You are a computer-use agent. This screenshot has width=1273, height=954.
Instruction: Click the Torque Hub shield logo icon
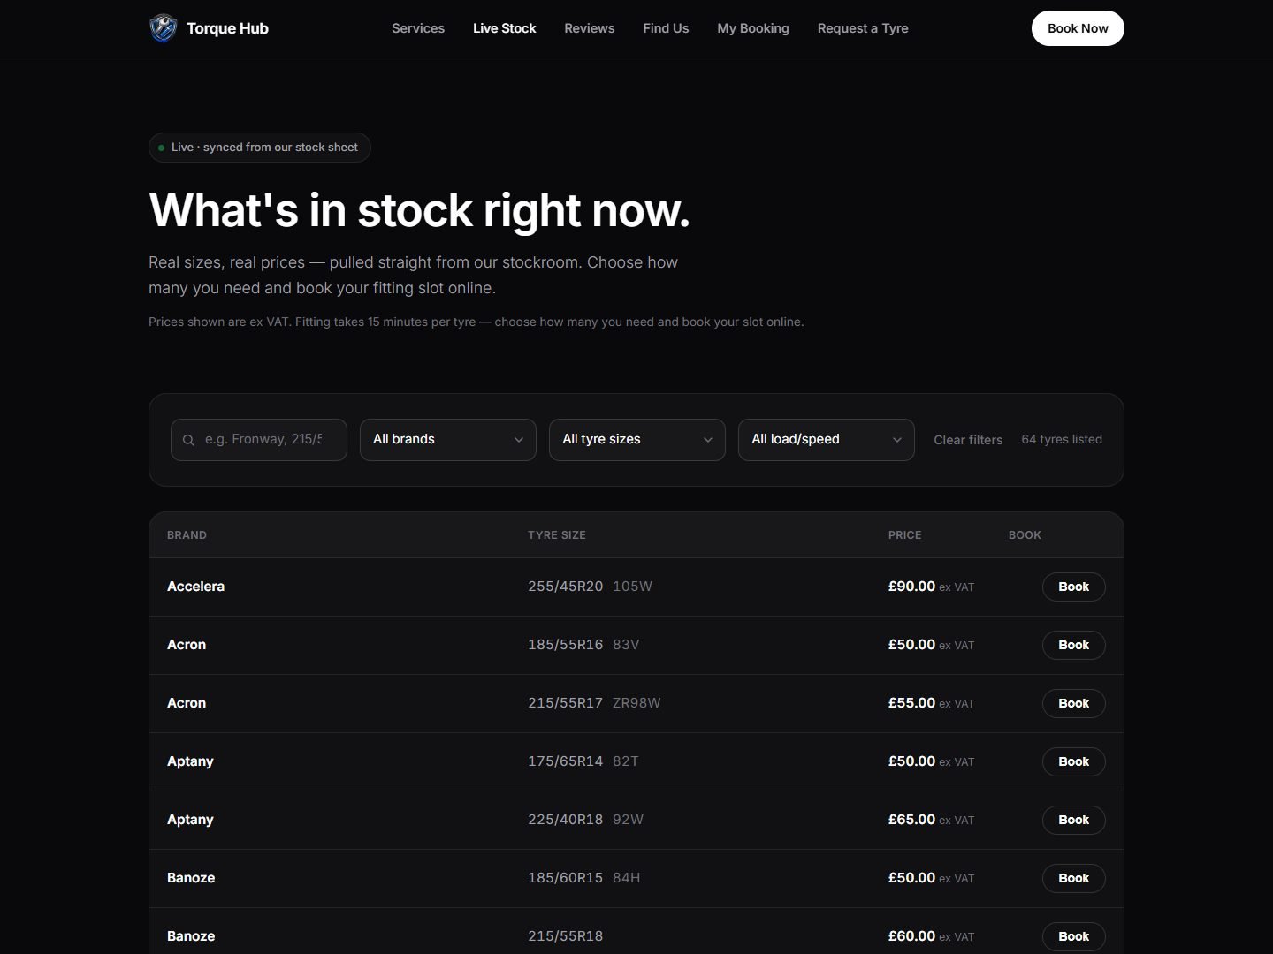[164, 28]
